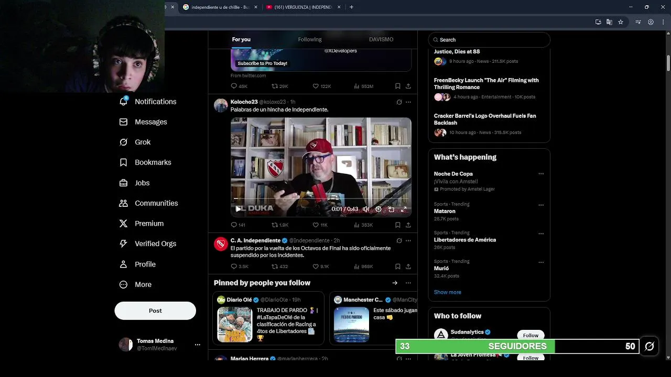Share the C. A. Independiente post
Screen dimensions: 671x377
[408, 267]
